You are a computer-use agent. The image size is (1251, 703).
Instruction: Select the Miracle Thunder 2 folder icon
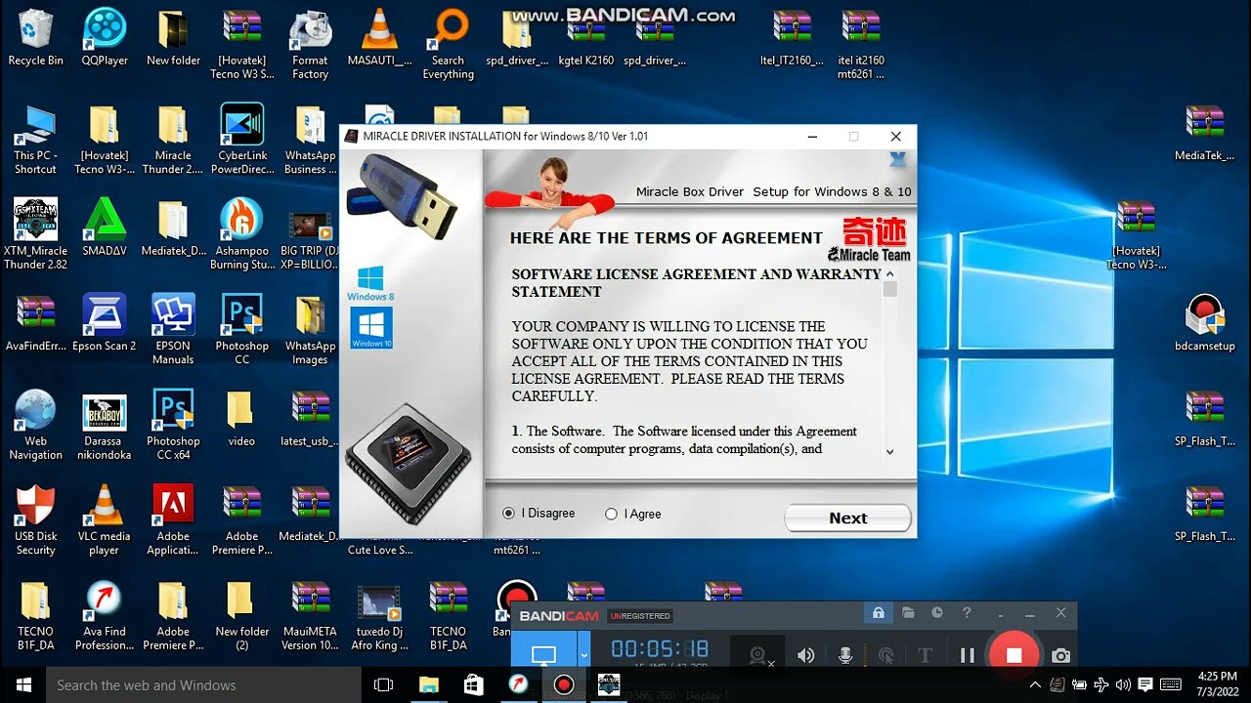pyautogui.click(x=173, y=140)
